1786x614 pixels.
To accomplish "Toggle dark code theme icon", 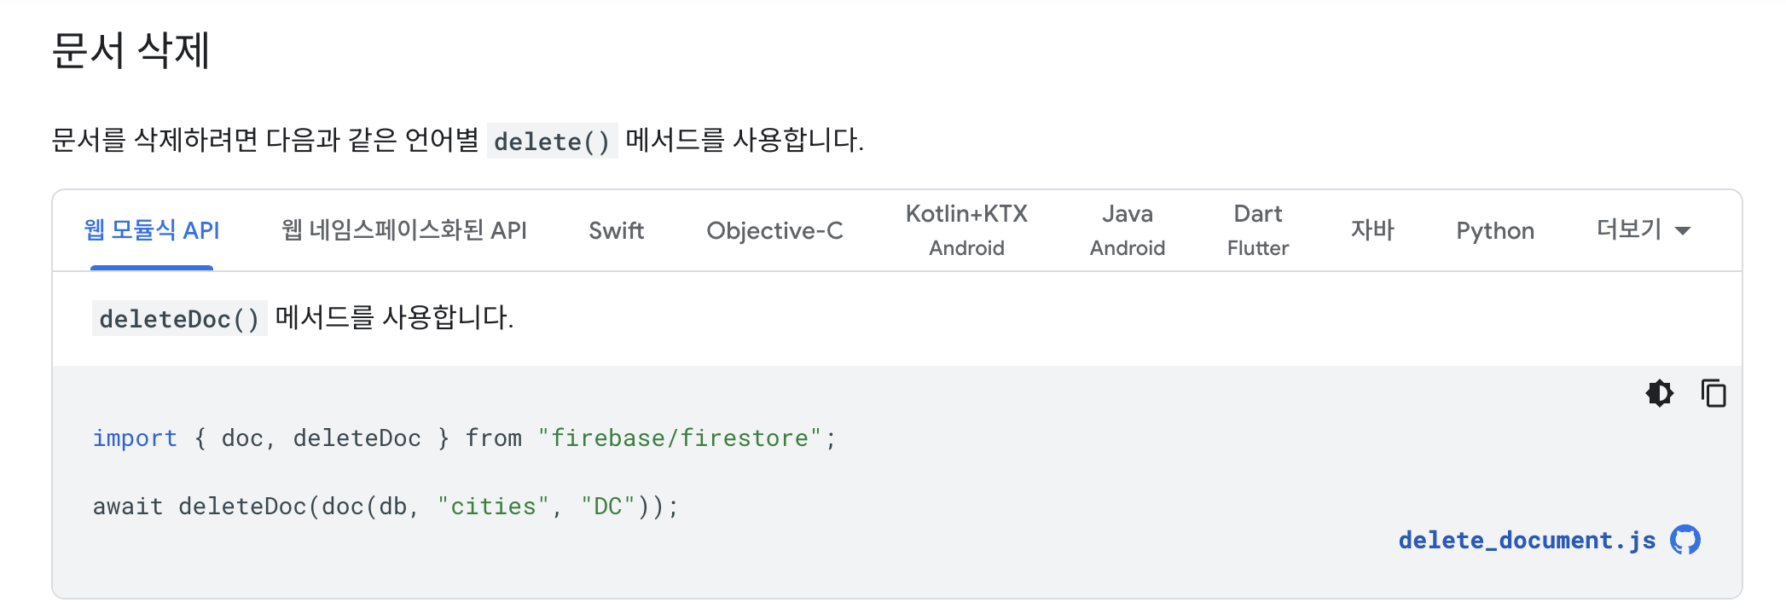I will pyautogui.click(x=1660, y=393).
